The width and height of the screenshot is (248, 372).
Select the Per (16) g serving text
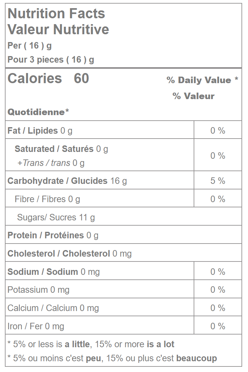[30, 46]
